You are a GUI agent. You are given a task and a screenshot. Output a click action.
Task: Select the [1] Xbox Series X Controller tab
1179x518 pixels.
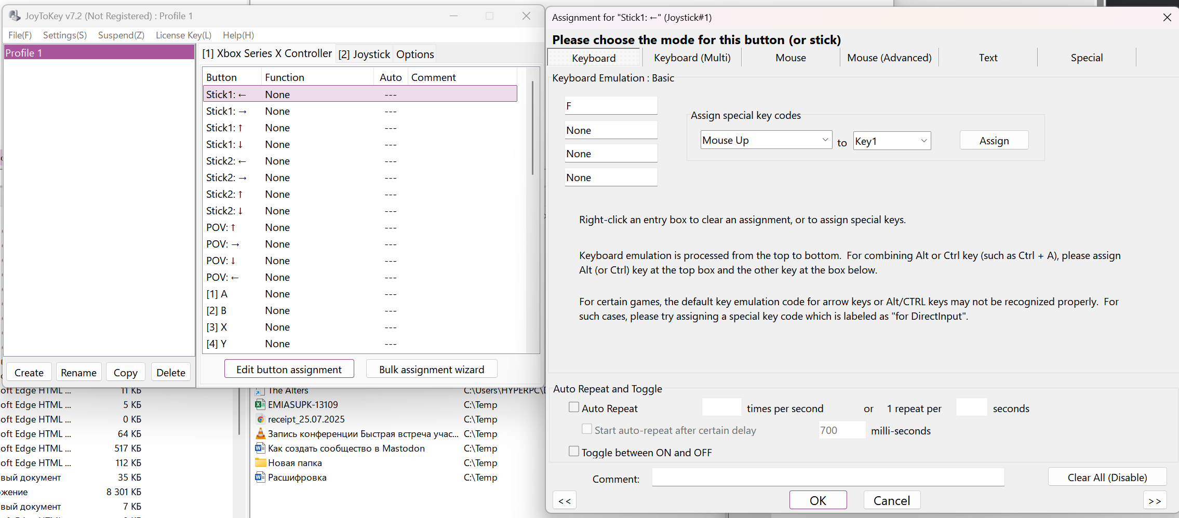[267, 53]
